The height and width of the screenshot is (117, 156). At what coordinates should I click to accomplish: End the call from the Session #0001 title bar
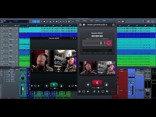tap(71, 38)
